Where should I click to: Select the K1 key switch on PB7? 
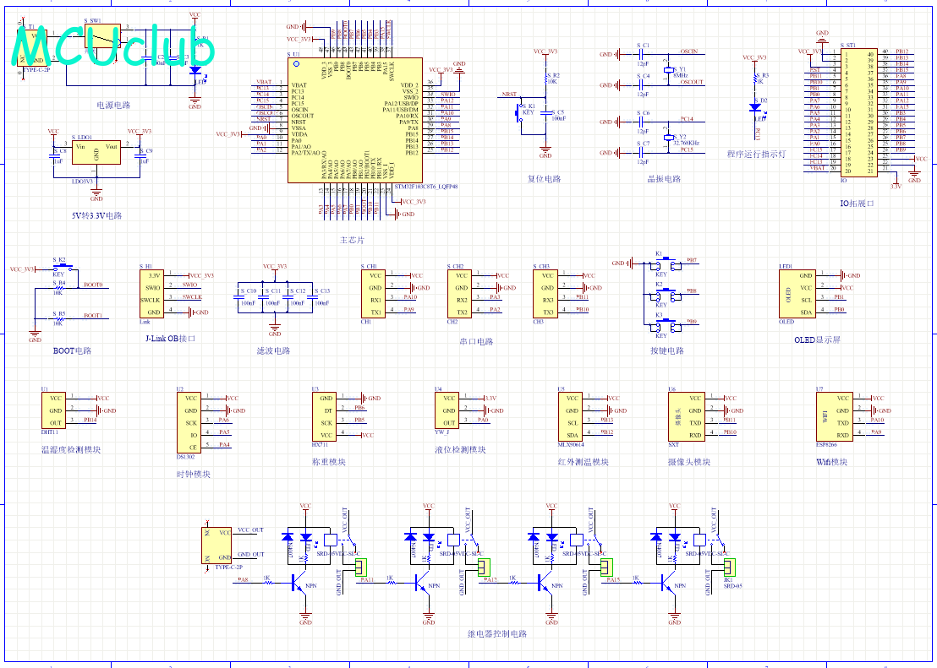664,263
